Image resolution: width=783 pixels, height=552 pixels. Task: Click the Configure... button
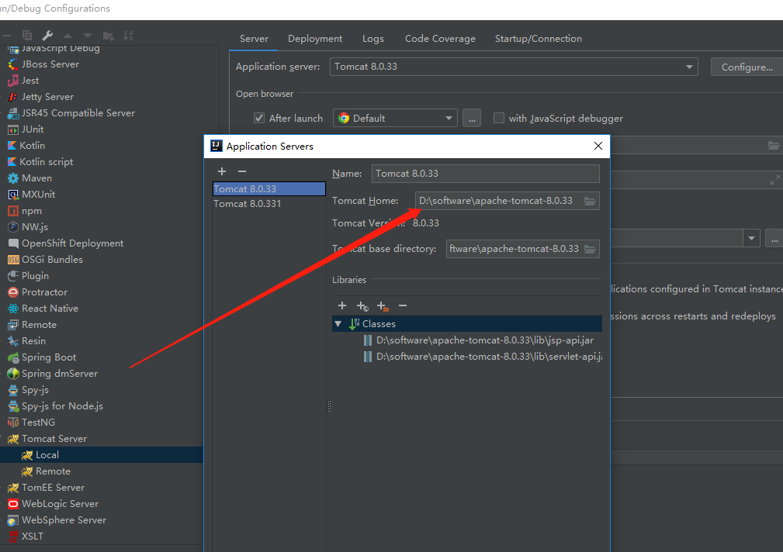click(747, 67)
